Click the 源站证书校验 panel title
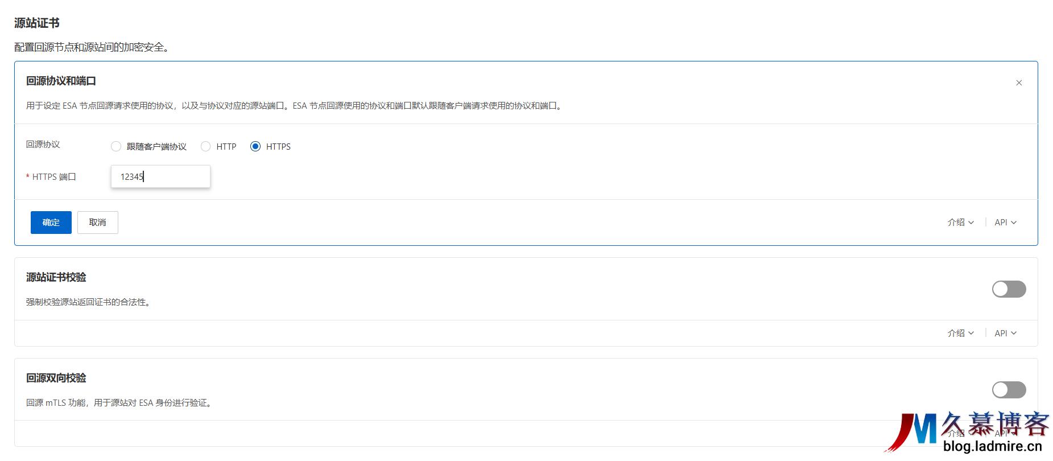 (56, 278)
